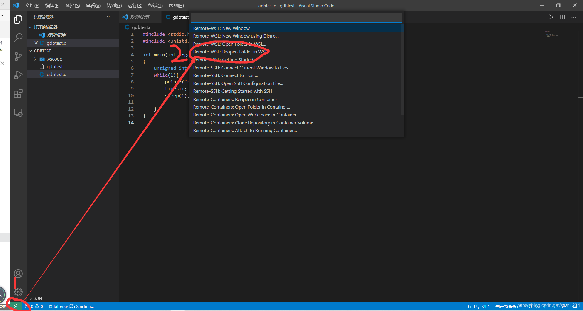
Task: Select gdbtest.c in GDBTEST folder tree
Action: (73, 74)
